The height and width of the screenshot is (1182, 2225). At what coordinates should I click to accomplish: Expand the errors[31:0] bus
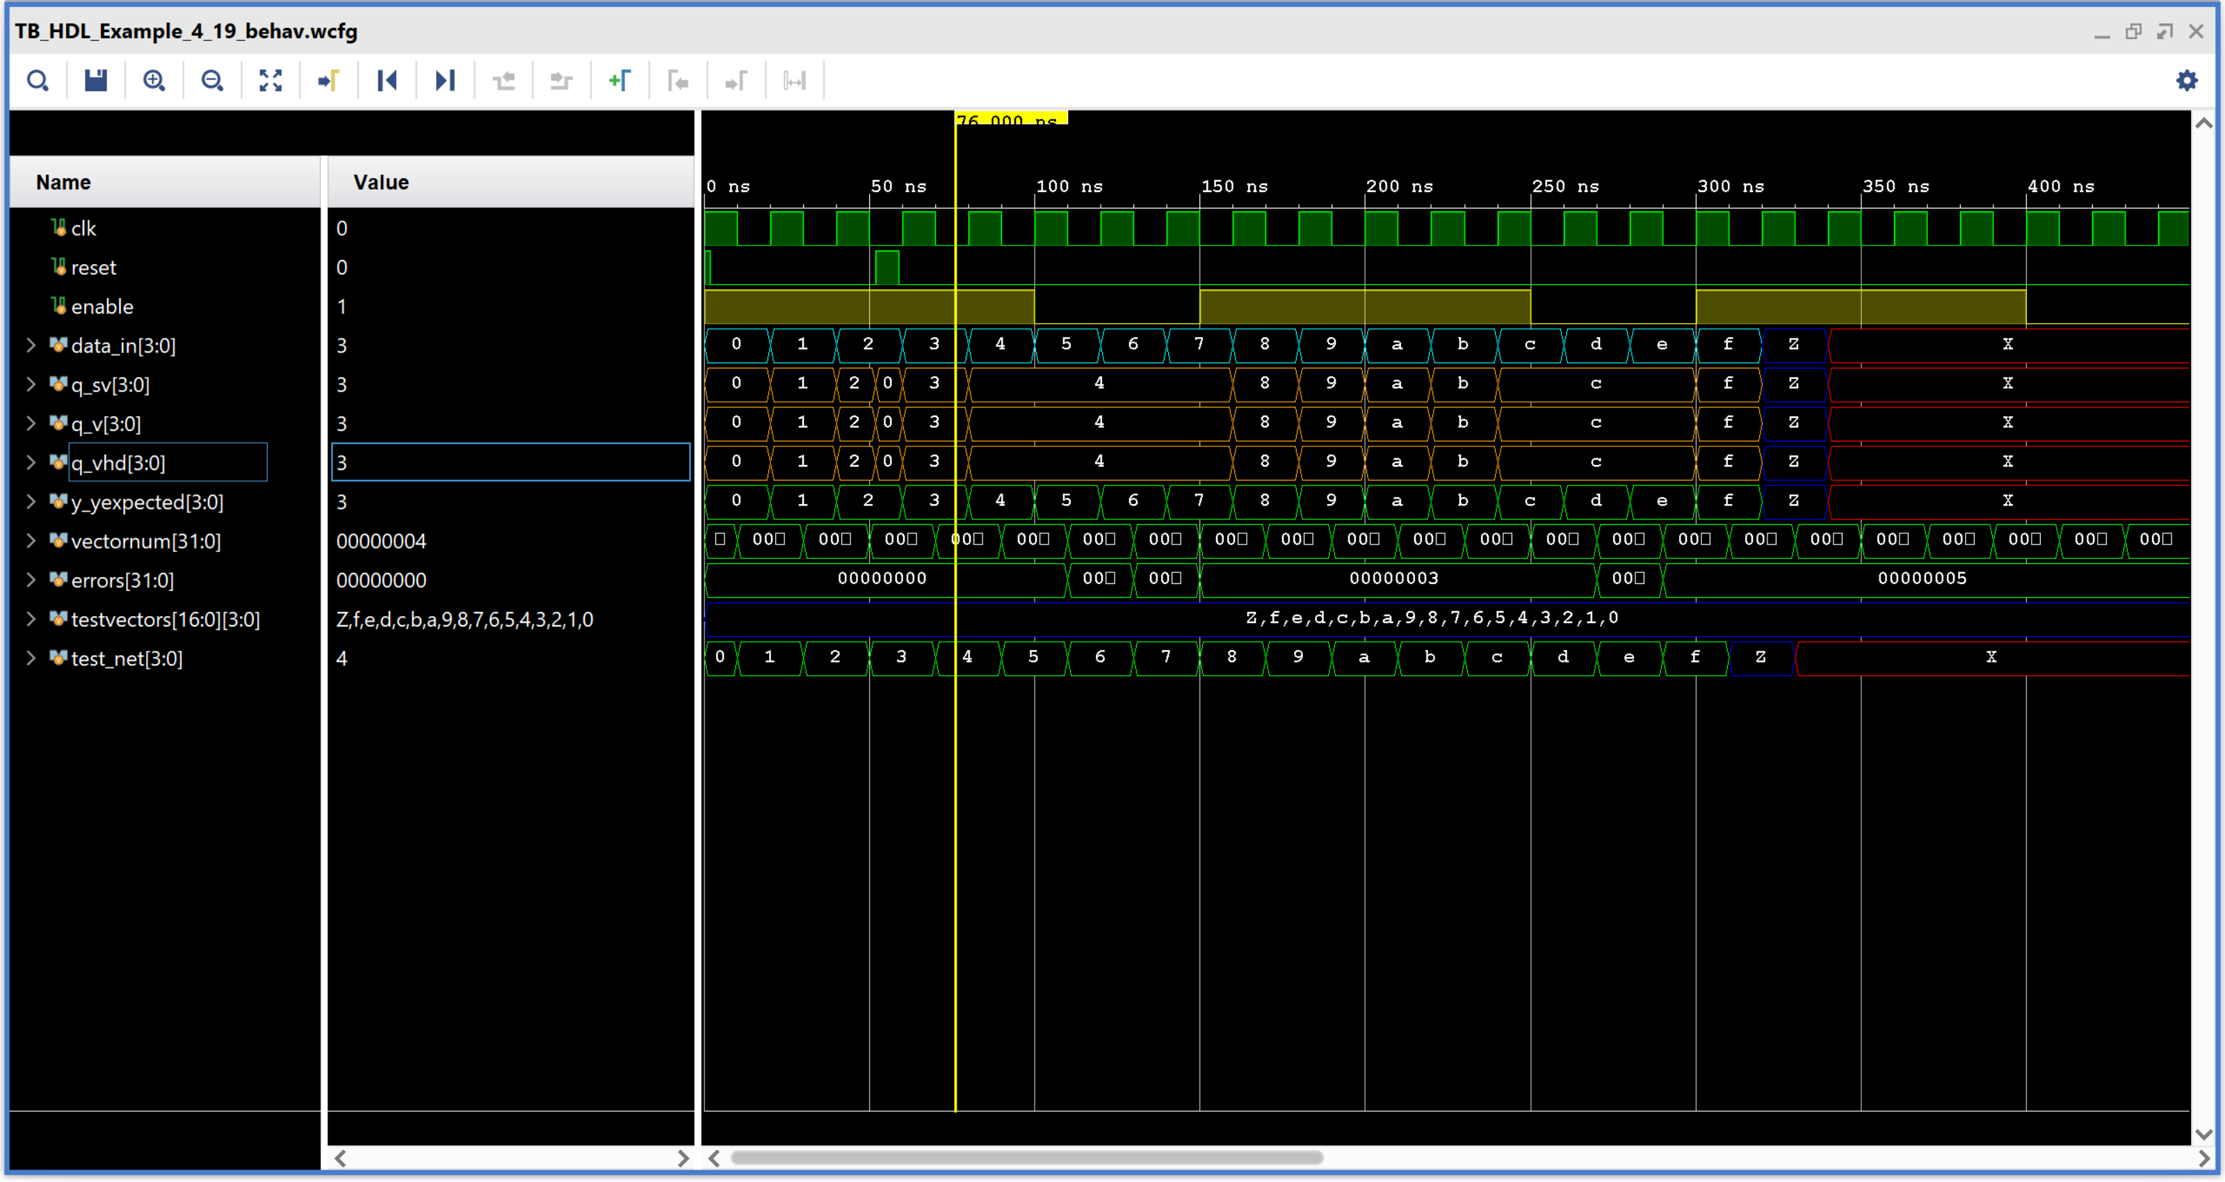tap(31, 580)
